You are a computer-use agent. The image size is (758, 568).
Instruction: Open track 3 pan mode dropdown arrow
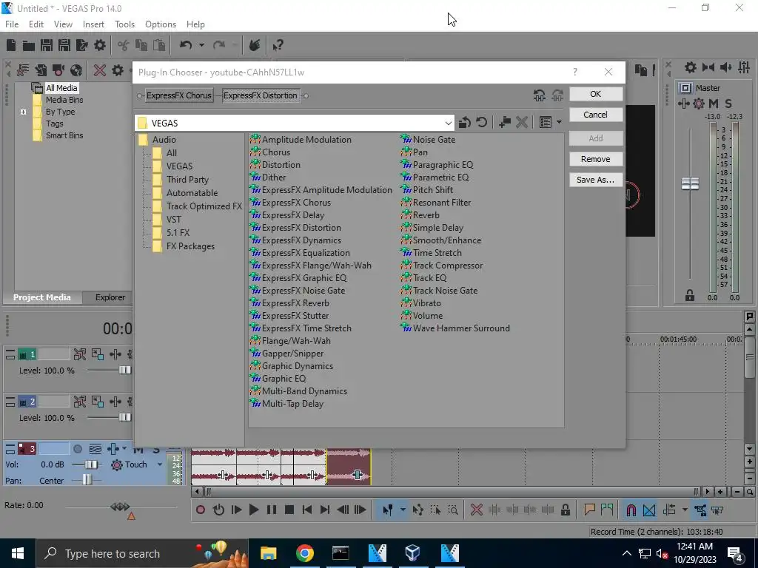pyautogui.click(x=124, y=449)
